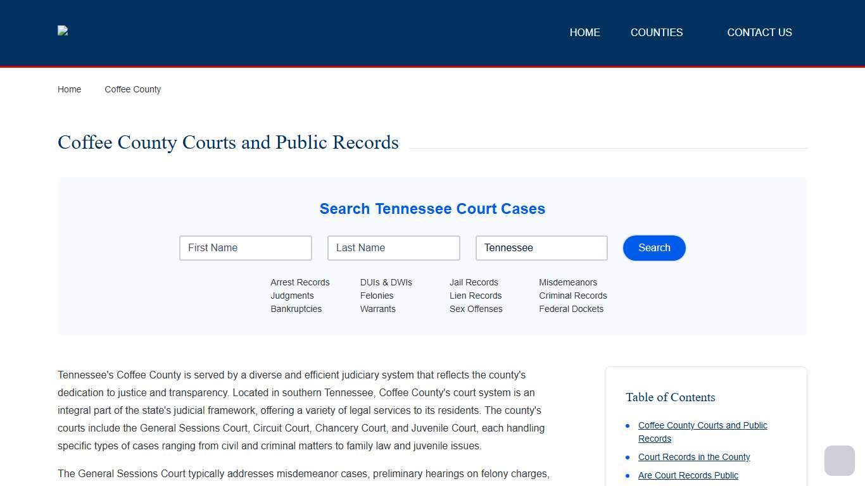The width and height of the screenshot is (865, 486).
Task: Click the scroll-to-top circle button
Action: pyautogui.click(x=839, y=461)
